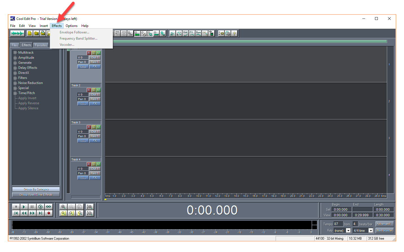Viewport: 404px width, 252px height.
Task: Arm Track 3 for recording
Action: click(x=89, y=127)
